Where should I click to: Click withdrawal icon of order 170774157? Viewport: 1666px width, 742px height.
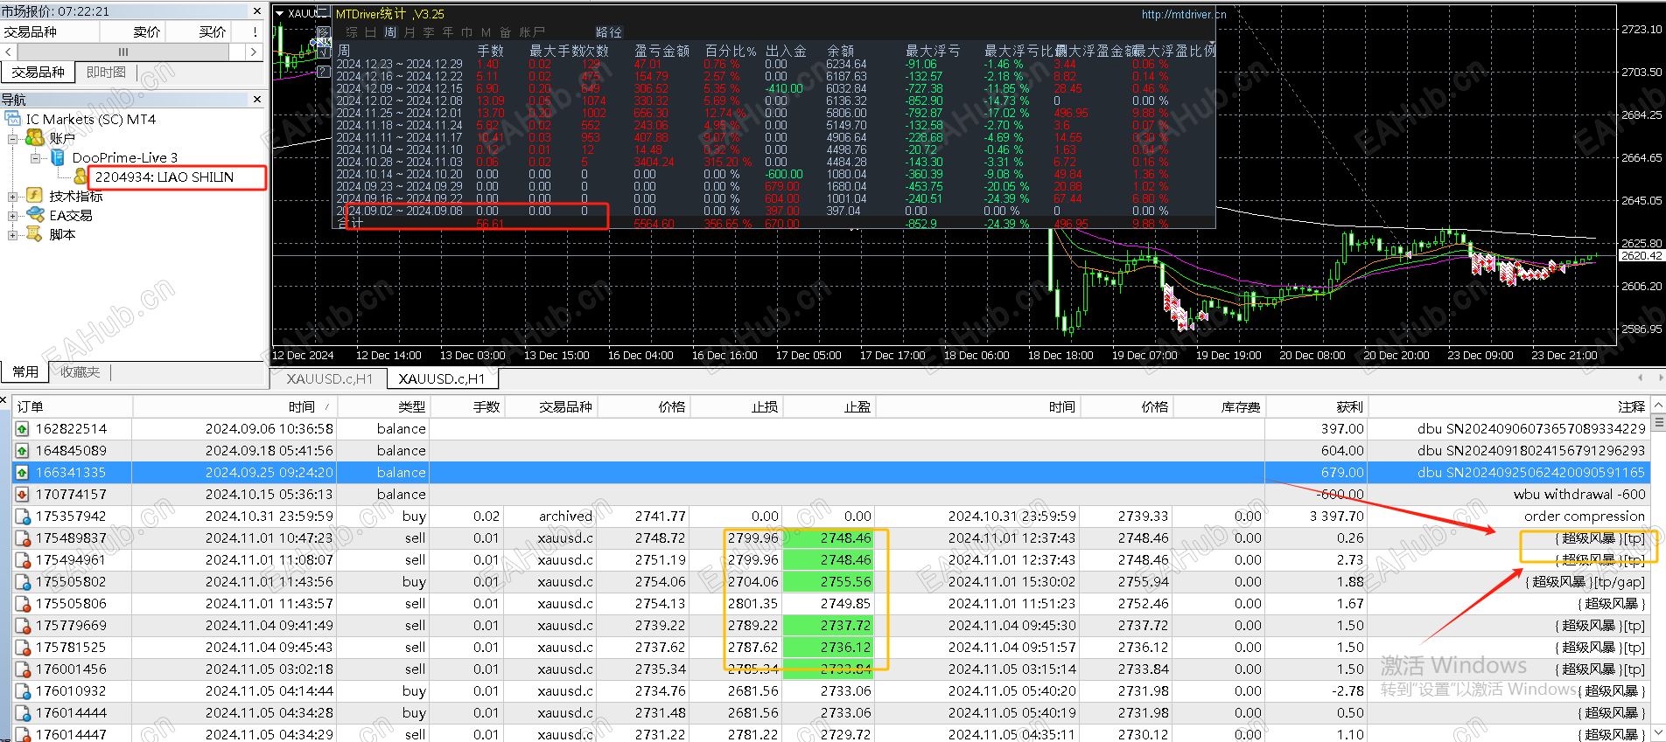[22, 495]
